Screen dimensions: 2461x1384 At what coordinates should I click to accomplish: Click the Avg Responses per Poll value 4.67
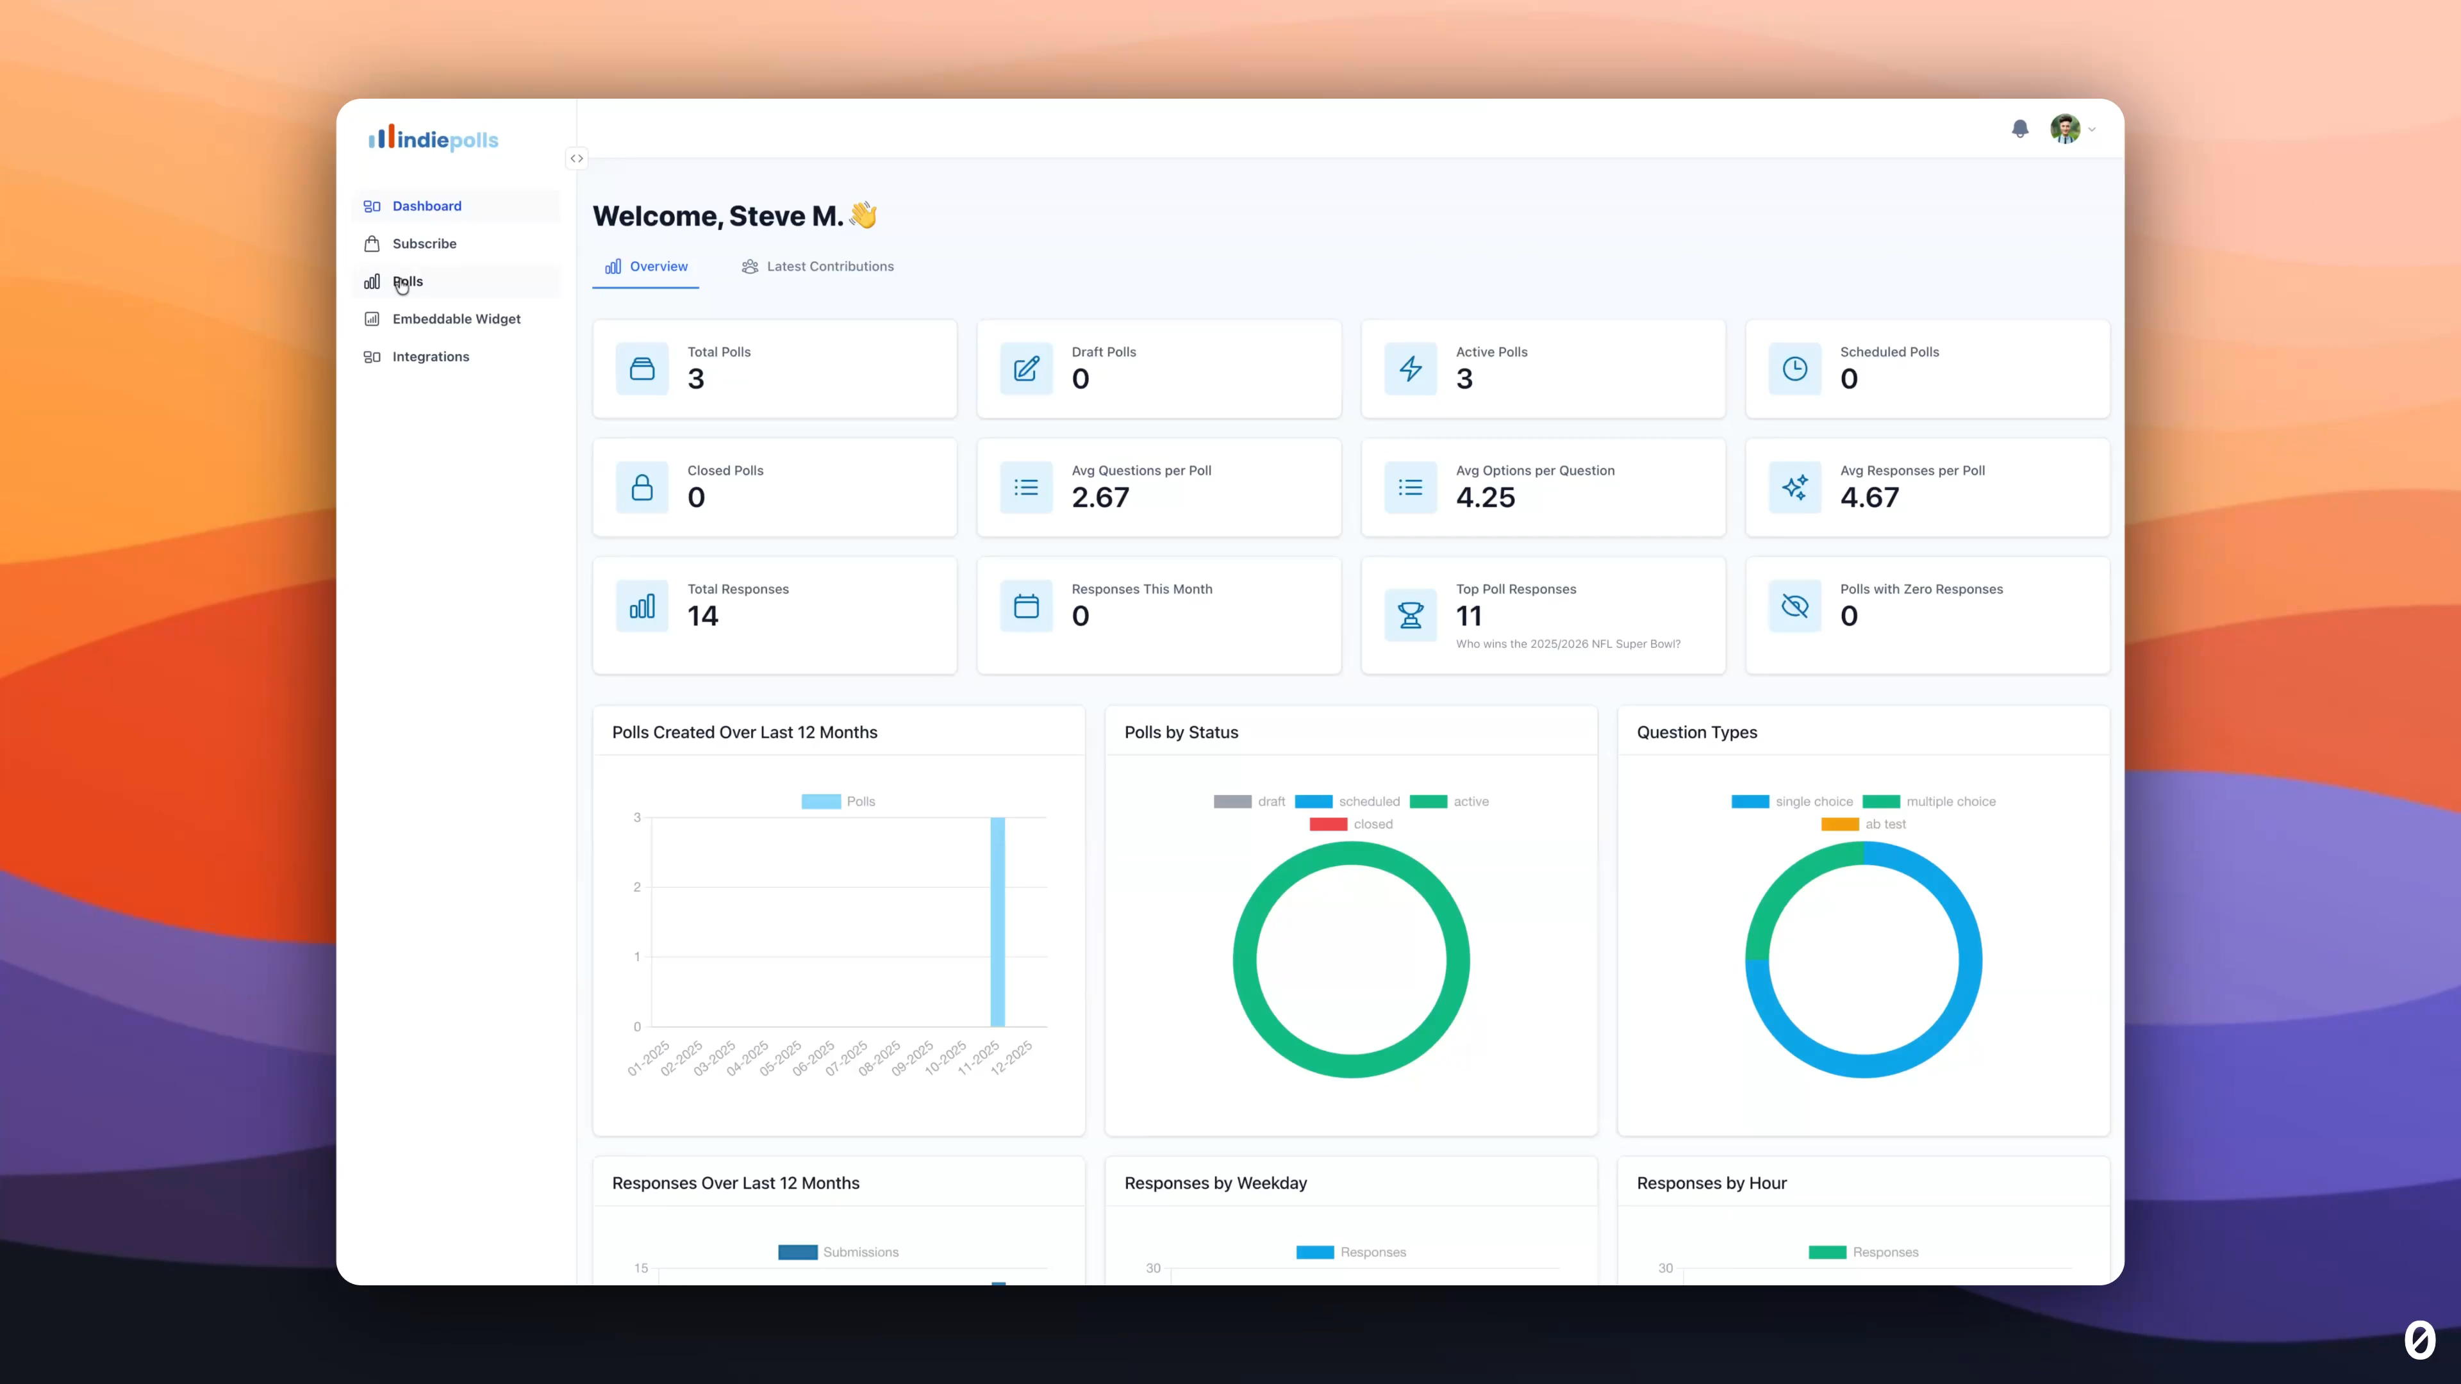(1869, 498)
